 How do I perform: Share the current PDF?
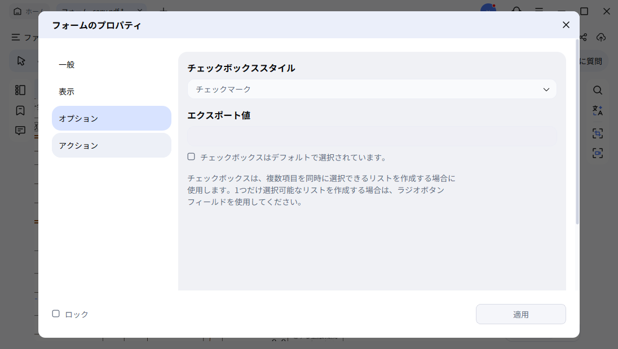[x=582, y=37]
